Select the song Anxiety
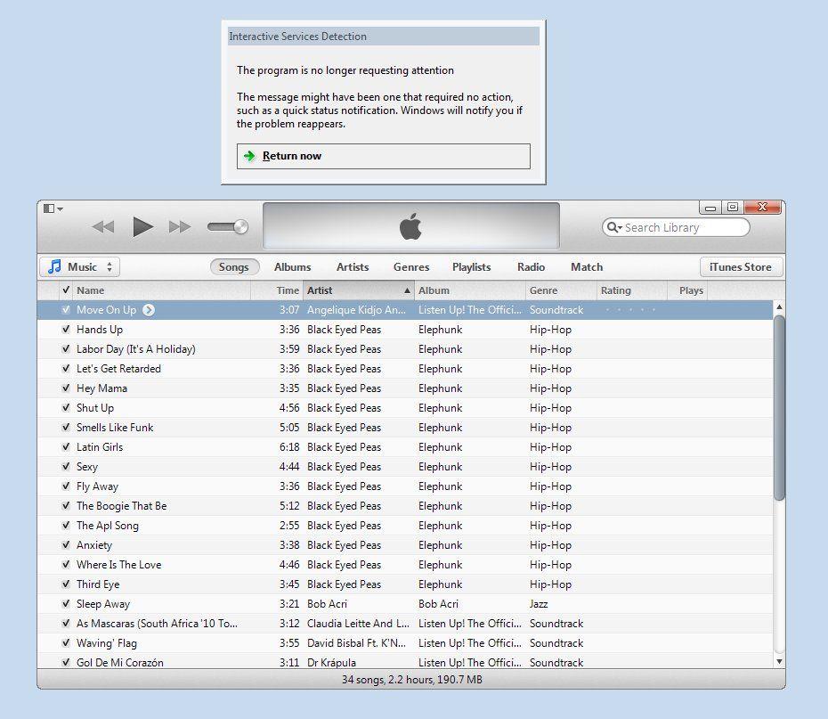The width and height of the screenshot is (828, 719). (x=405, y=545)
